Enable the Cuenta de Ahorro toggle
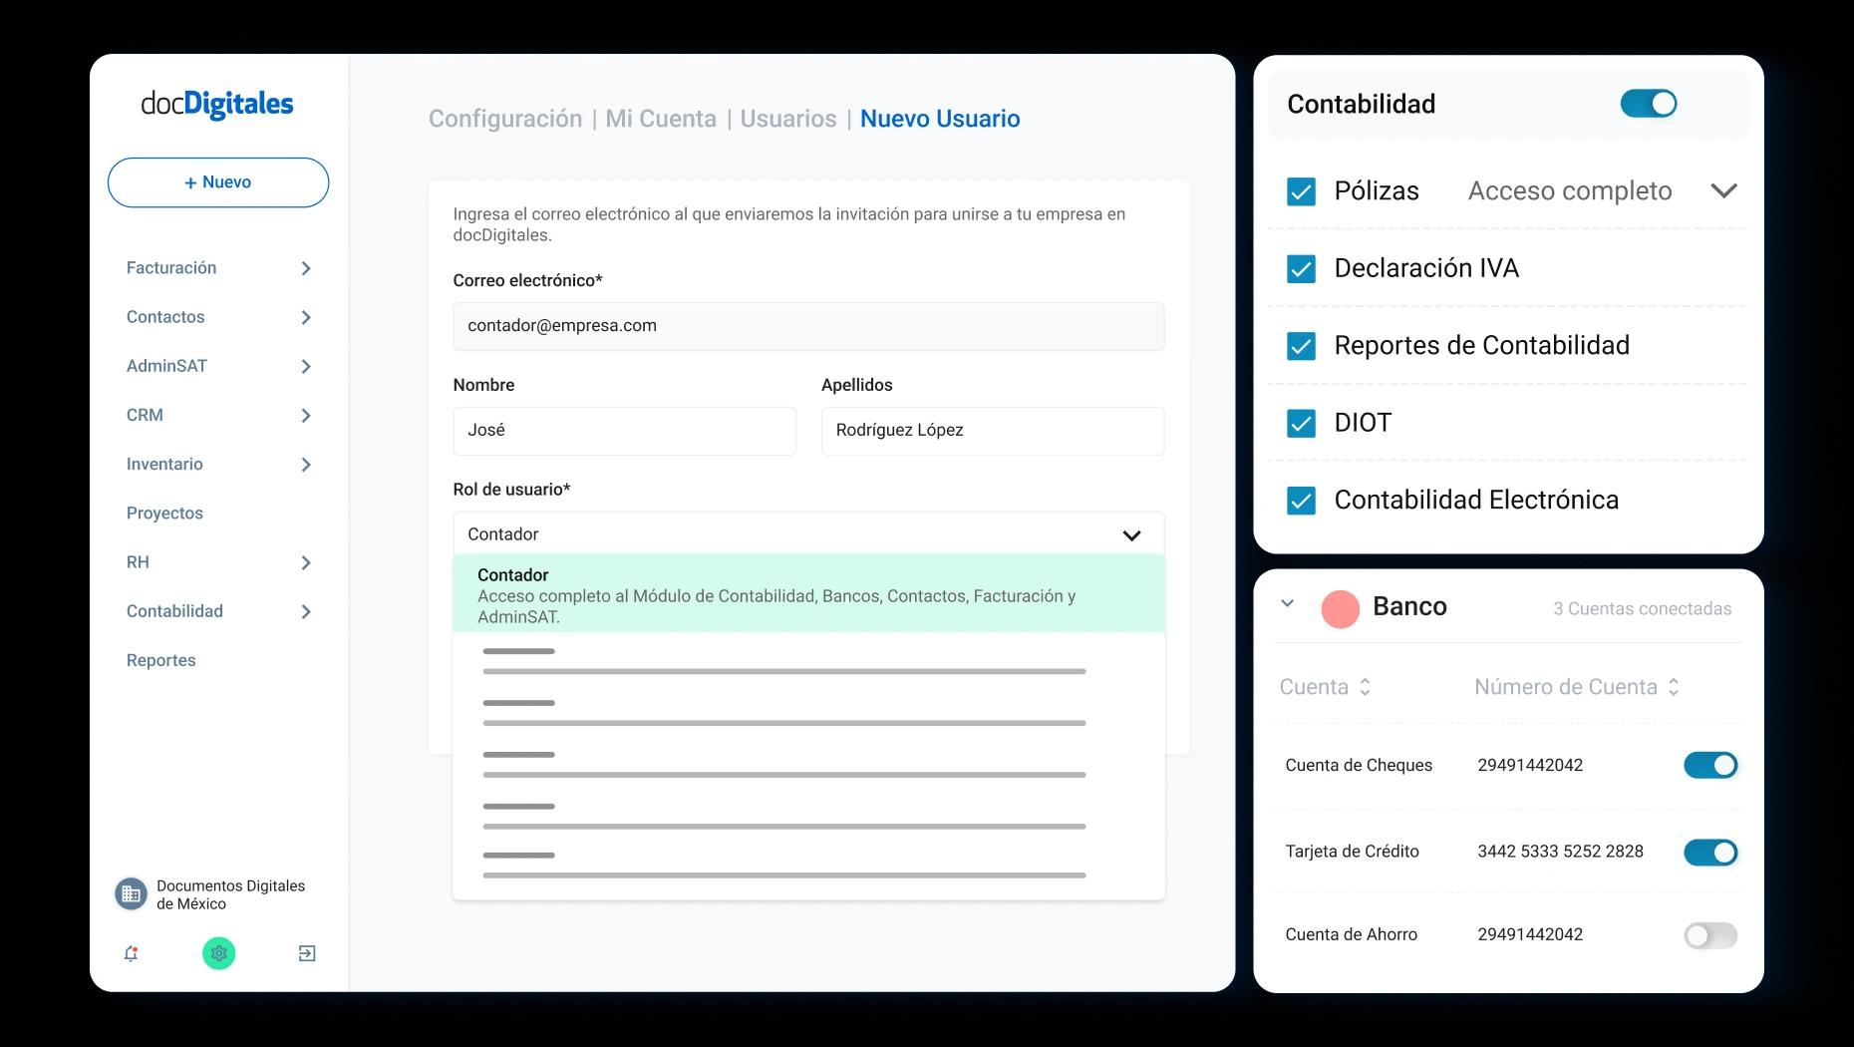 click(1709, 935)
